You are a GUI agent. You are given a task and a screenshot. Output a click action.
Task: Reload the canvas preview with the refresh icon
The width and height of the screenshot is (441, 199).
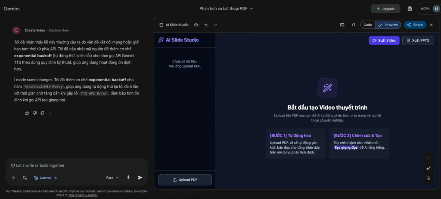(x=354, y=25)
